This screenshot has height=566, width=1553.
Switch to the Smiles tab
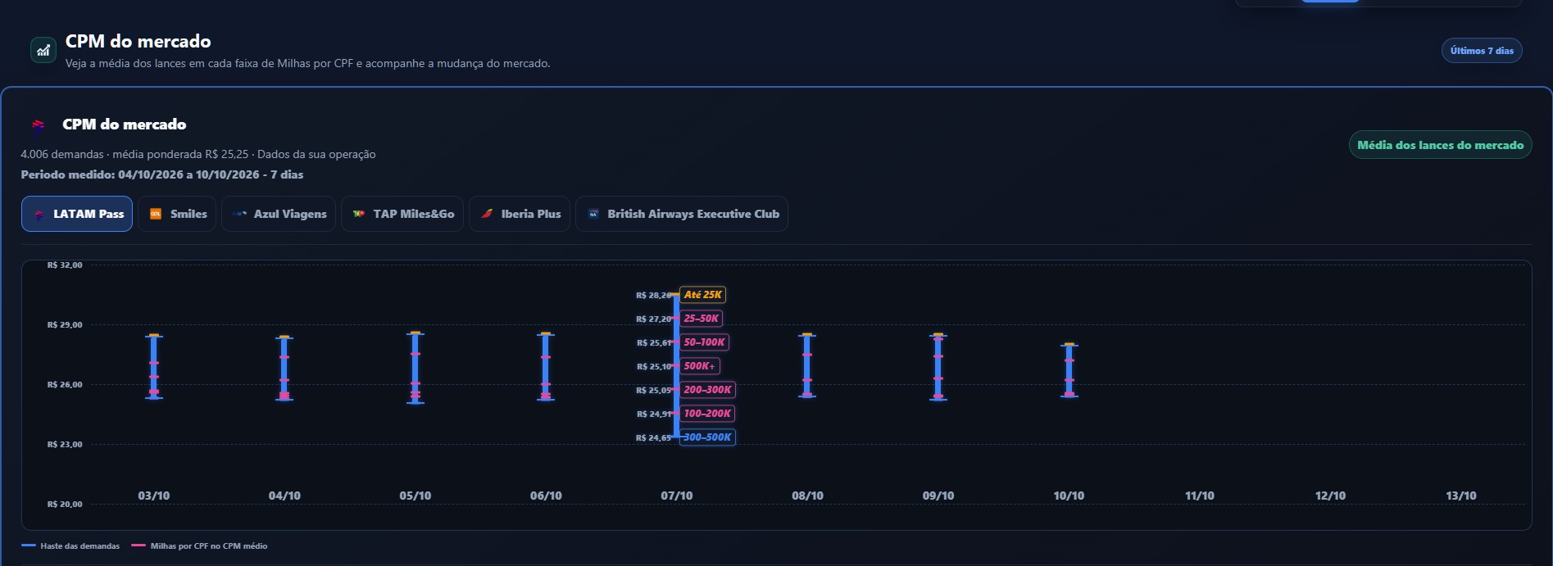[x=177, y=214]
